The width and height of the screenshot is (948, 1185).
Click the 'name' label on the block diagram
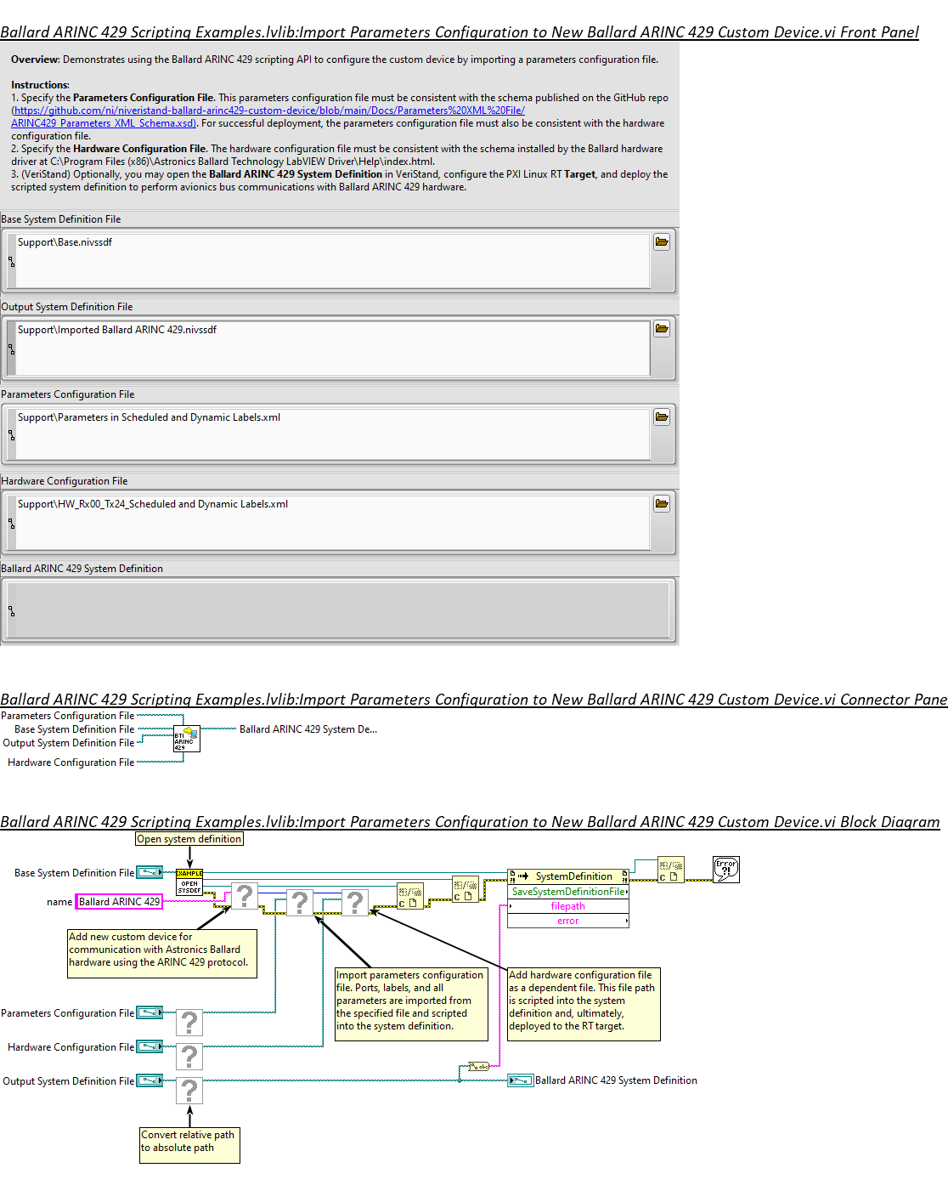click(x=59, y=902)
